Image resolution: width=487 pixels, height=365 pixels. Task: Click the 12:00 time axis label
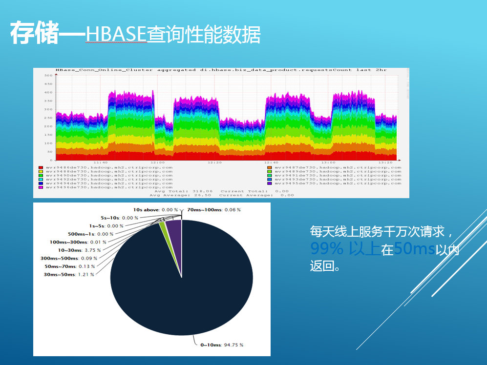tap(158, 162)
